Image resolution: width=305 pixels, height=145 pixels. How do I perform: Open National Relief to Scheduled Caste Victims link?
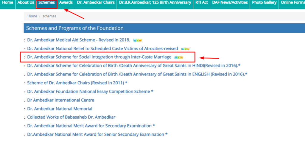tap(102, 49)
